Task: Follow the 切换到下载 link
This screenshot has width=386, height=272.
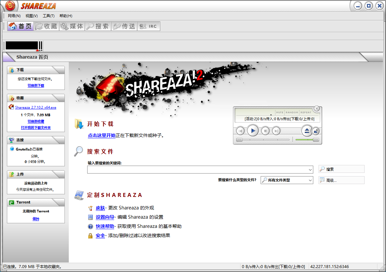Action: (36, 86)
